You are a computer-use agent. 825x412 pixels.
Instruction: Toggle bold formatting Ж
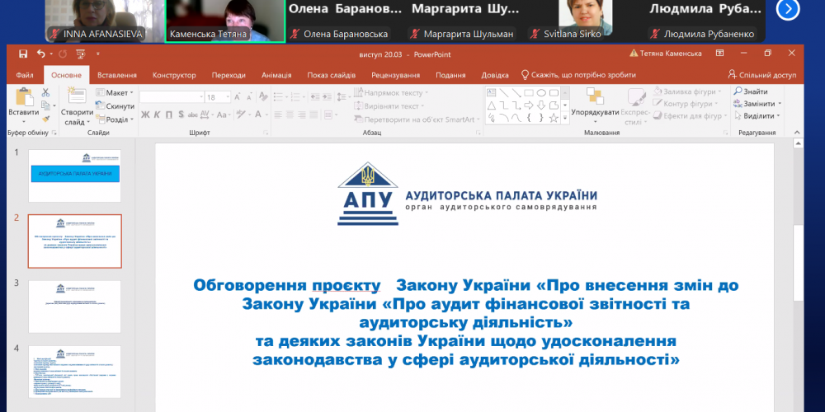pos(146,116)
